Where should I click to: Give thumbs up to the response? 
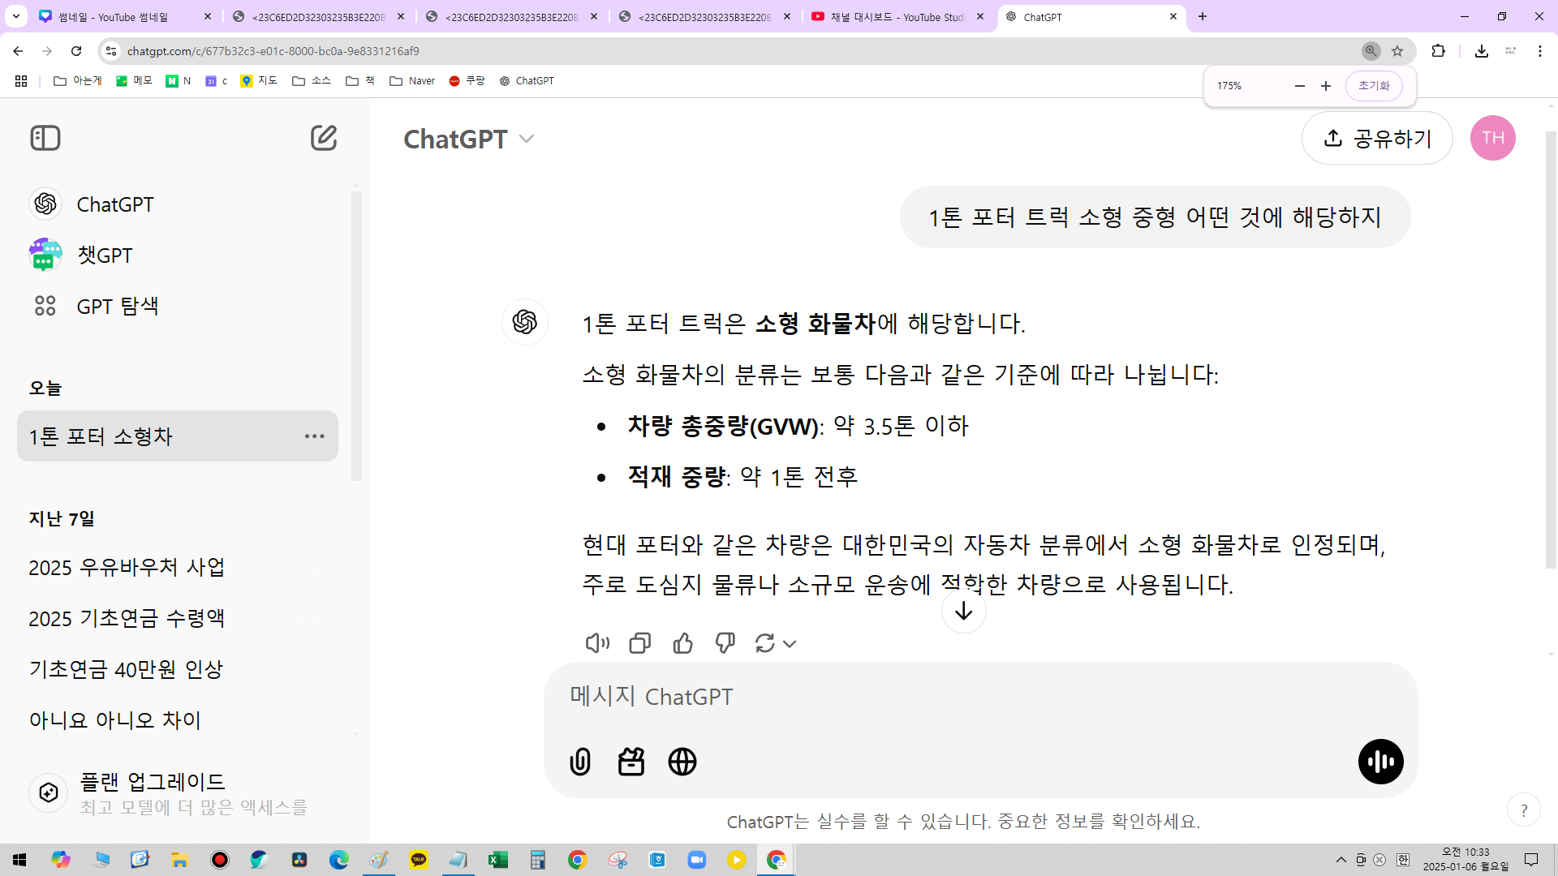click(682, 643)
